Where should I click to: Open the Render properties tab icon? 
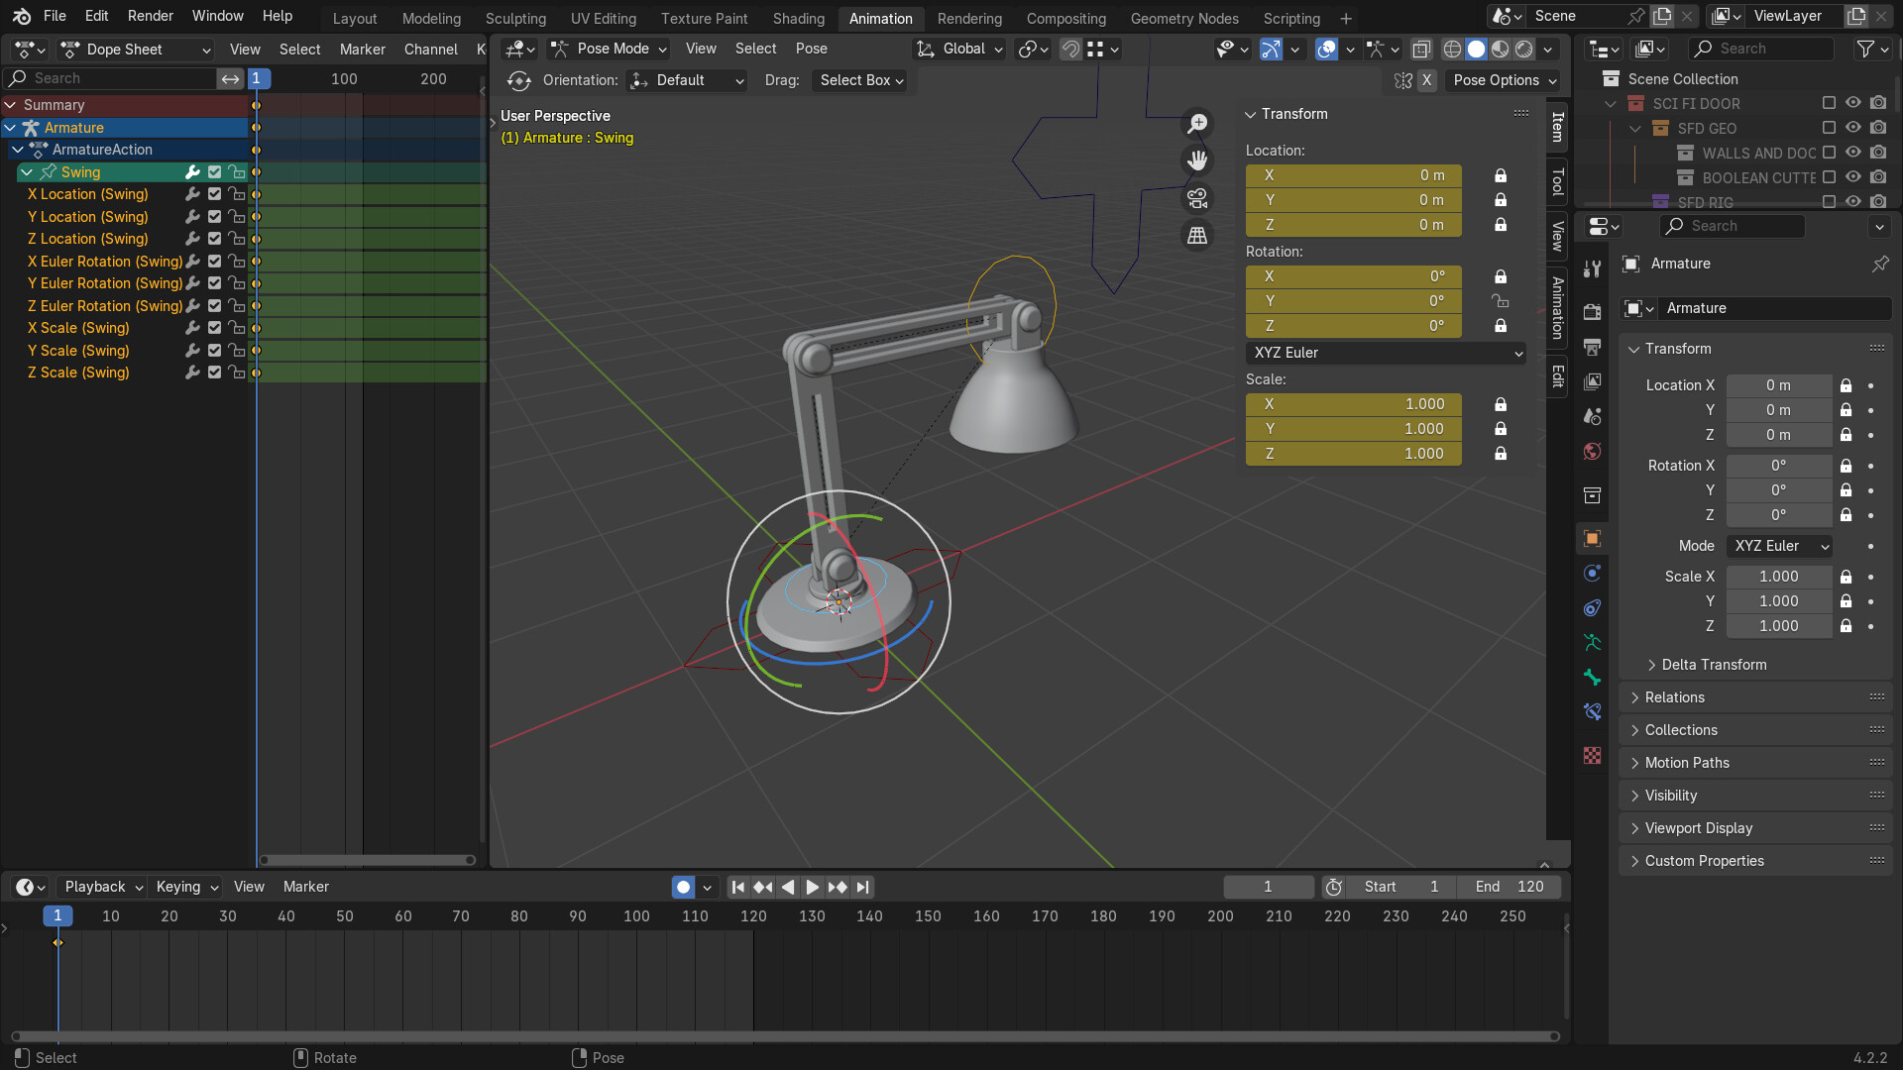coord(1592,311)
